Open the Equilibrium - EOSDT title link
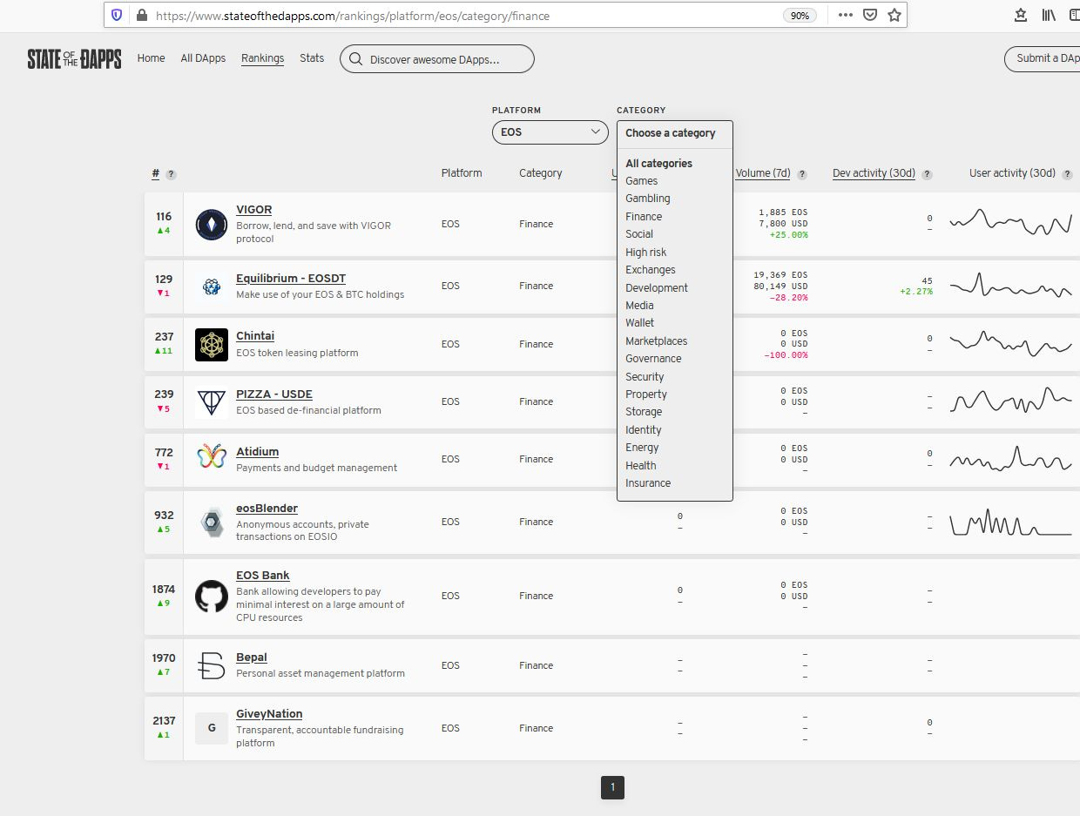 click(291, 279)
